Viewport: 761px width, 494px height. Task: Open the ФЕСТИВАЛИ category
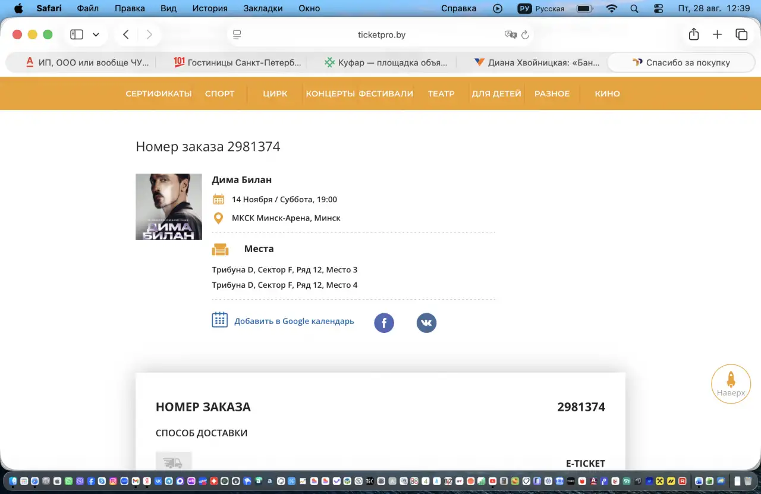pos(386,94)
